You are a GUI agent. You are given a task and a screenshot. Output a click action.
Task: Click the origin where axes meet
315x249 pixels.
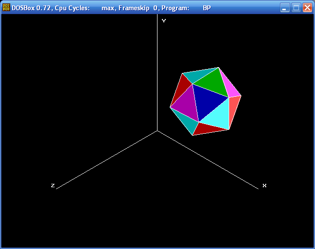pos(157,131)
